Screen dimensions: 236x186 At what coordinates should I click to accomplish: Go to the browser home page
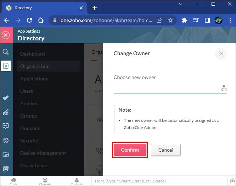point(41,20)
